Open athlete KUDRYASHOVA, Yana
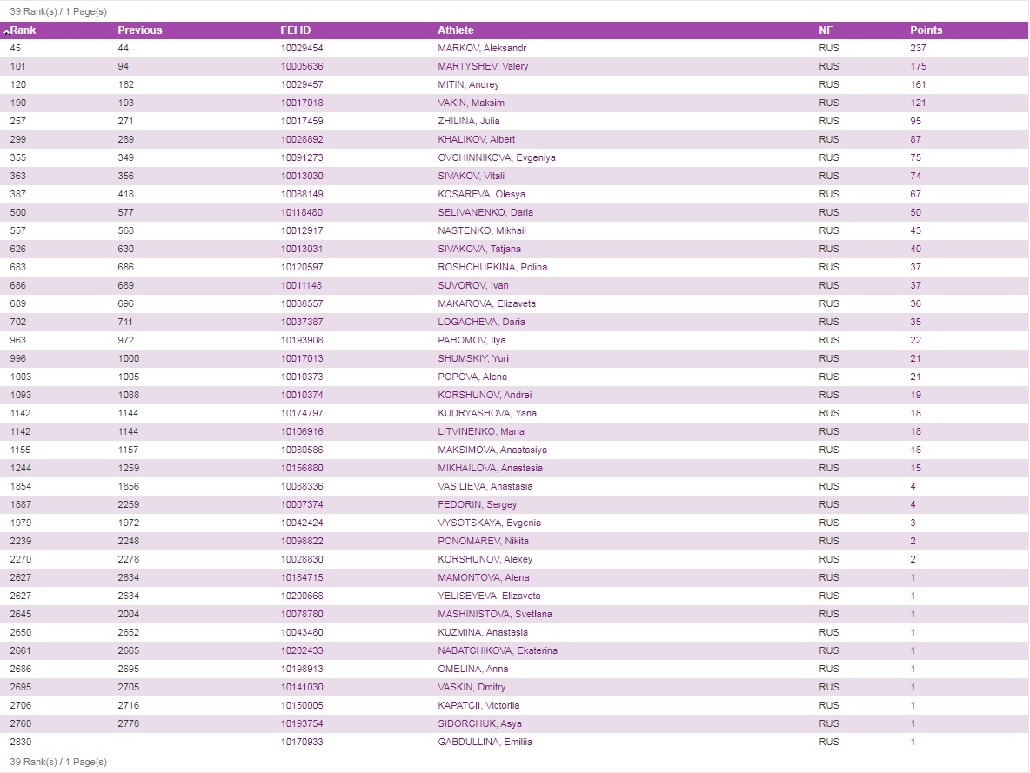 coord(487,413)
